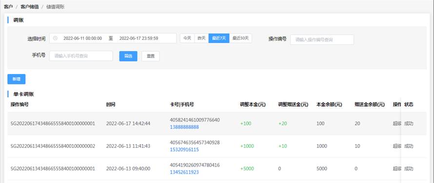Image resolution: width=434 pixels, height=183 pixels.
Task: Click the 储值调账 breadcrumb text
Action: pos(56,7)
